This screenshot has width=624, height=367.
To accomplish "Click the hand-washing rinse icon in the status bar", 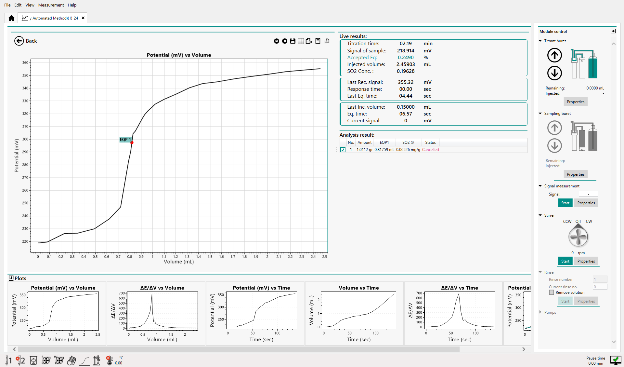I will [71, 360].
